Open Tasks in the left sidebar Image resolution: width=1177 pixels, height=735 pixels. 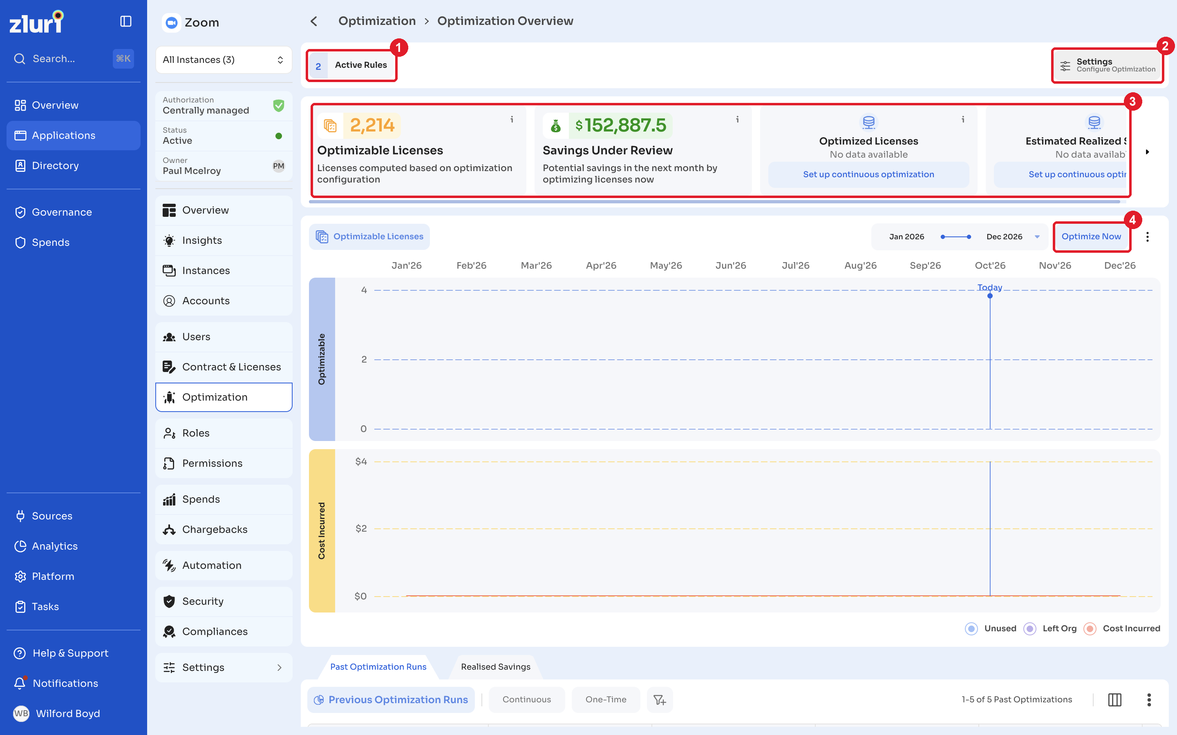tap(45, 606)
